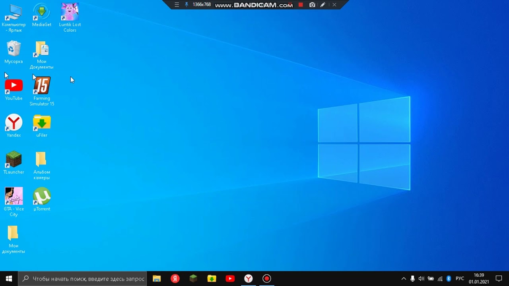Screen dimensions: 509x286
Task: Open File Explorer from the taskbar
Action: click(x=157, y=278)
